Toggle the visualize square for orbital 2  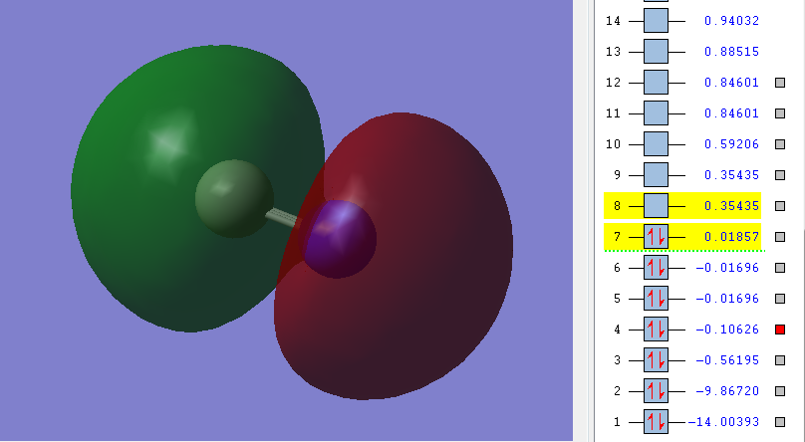(780, 391)
